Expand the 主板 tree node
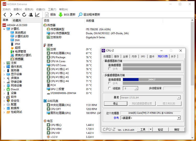The image size is (196, 141). click(x=4, y=63)
